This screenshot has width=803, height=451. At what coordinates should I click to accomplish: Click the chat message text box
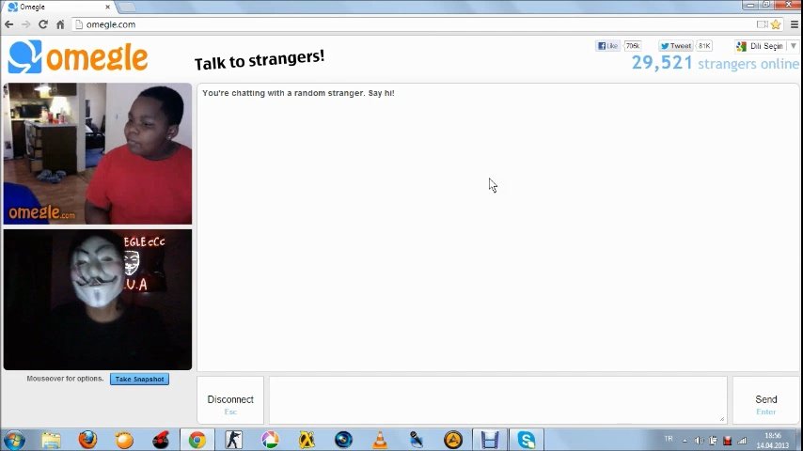tap(497, 400)
